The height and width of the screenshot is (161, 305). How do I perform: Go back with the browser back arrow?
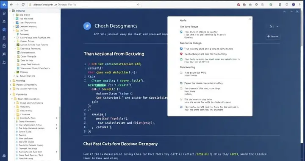pos(11,5)
